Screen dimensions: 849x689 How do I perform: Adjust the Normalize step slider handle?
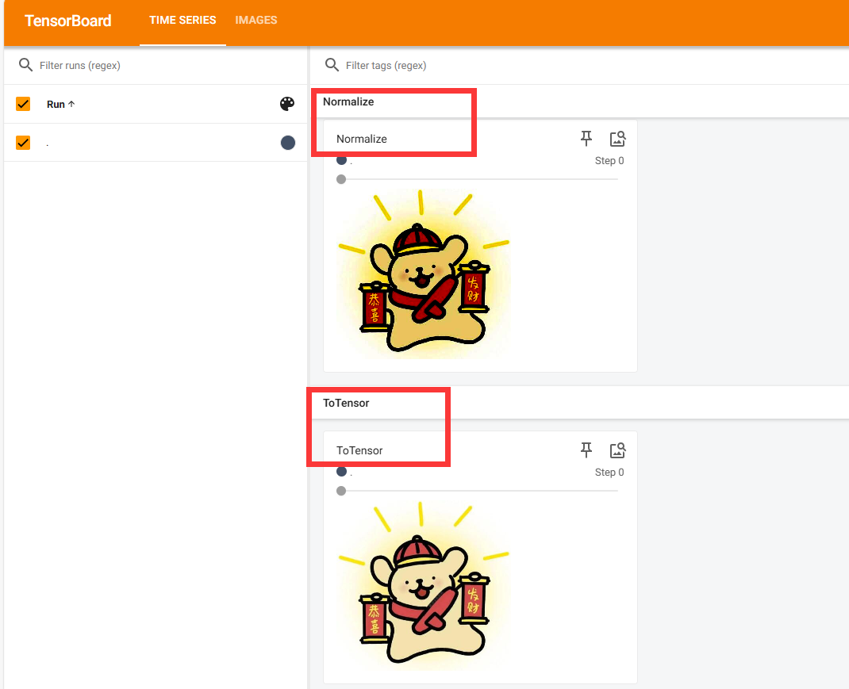[341, 179]
